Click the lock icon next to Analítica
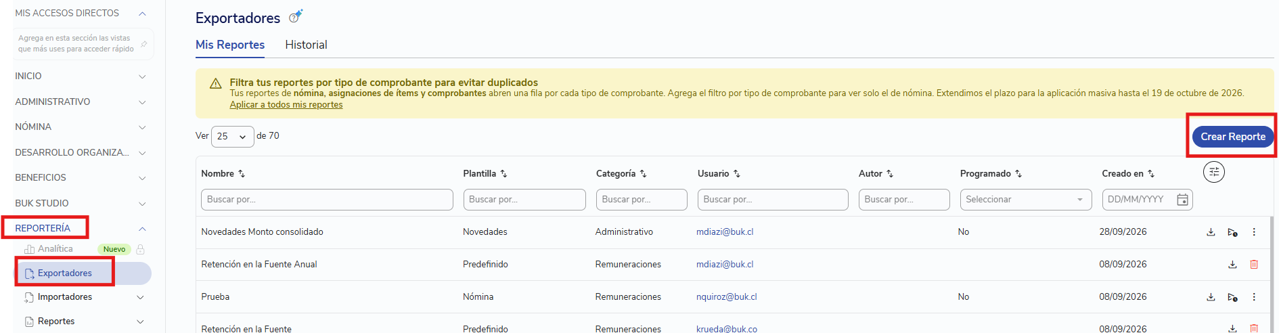 tap(141, 249)
